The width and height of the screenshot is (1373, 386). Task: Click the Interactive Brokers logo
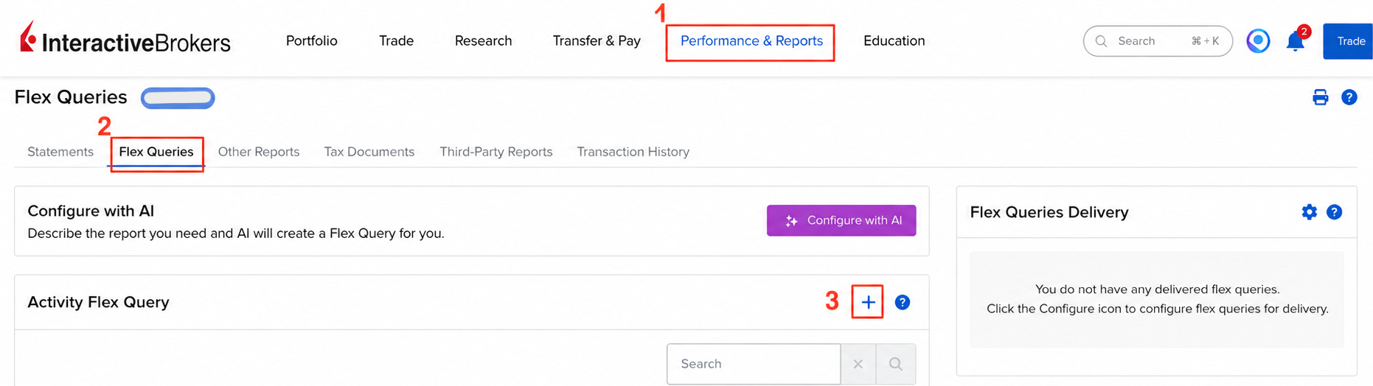125,38
